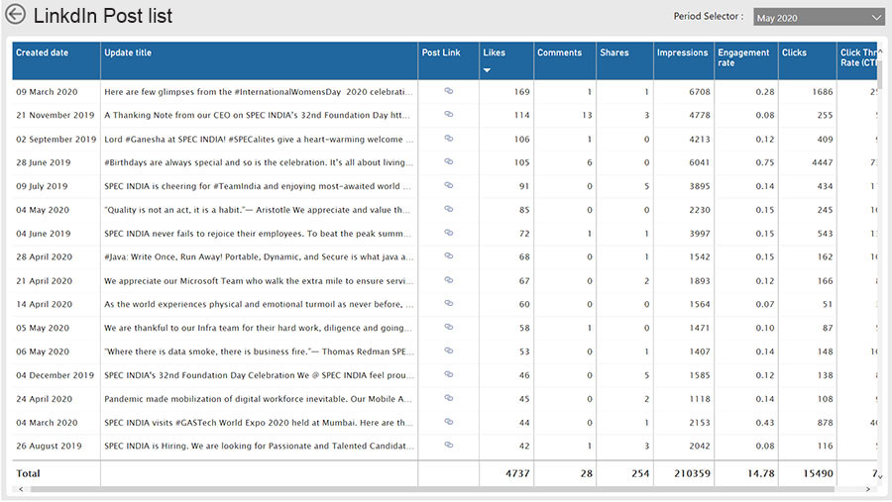
Task: Open the post link for 21 November 2019 row
Action: point(448,114)
